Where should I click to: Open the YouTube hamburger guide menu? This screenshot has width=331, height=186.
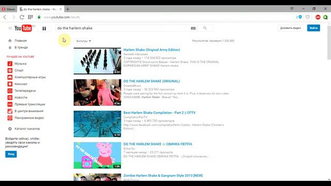point(10,28)
